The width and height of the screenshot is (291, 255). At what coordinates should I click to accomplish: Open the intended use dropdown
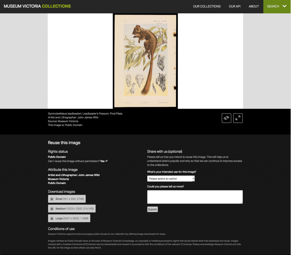pos(171,179)
